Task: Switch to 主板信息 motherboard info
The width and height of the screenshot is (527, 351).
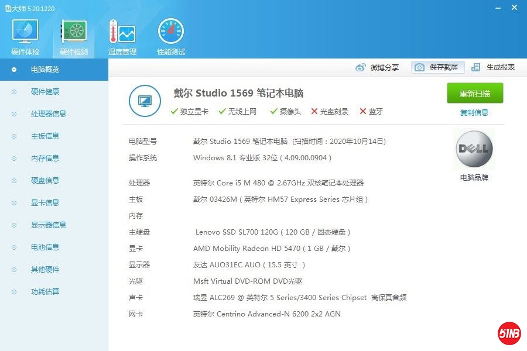Action: [x=45, y=136]
